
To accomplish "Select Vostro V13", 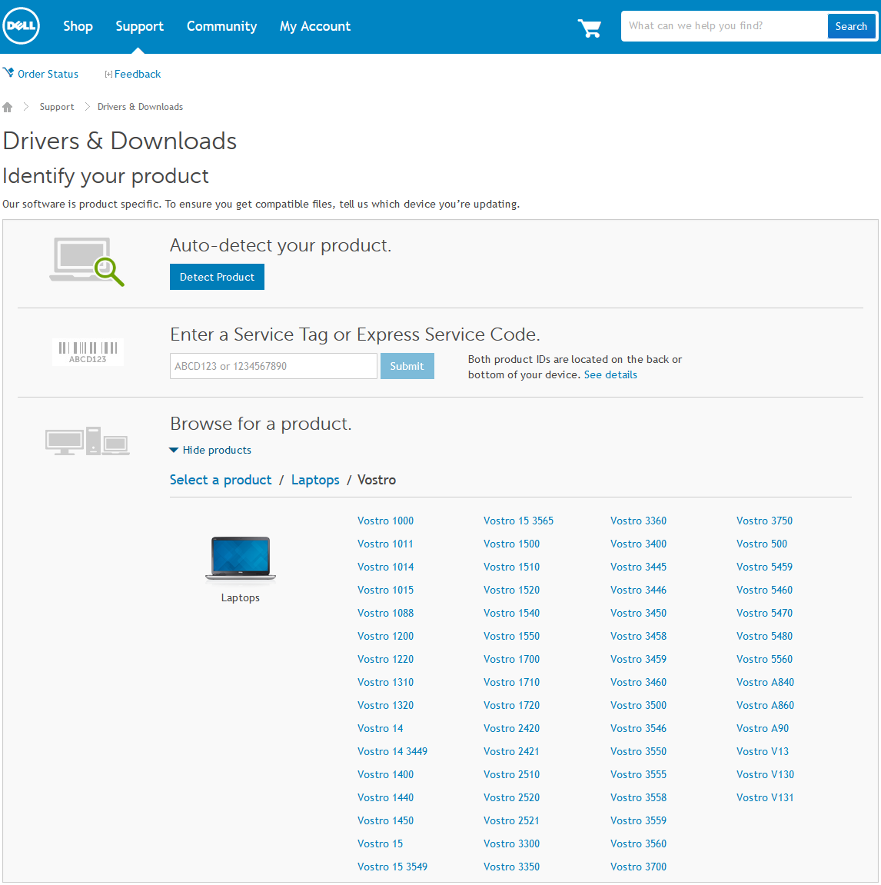I will point(763,751).
